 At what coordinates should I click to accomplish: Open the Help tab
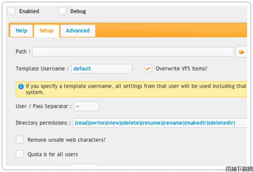[x=22, y=31]
